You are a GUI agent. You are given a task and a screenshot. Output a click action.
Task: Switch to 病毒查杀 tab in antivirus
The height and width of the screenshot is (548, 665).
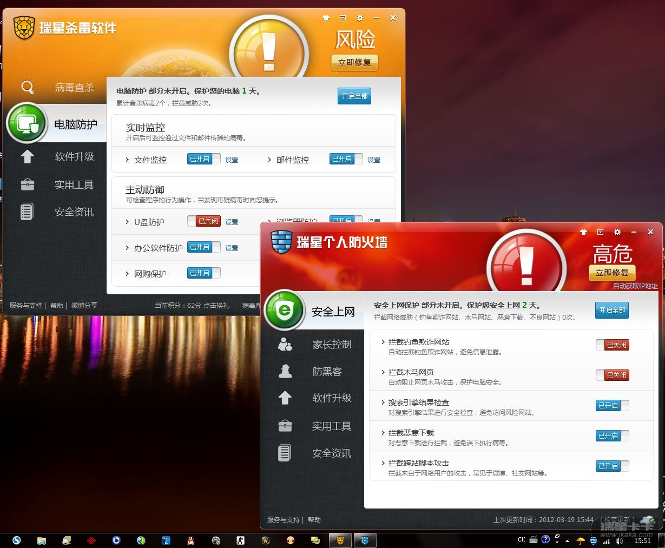pos(74,88)
